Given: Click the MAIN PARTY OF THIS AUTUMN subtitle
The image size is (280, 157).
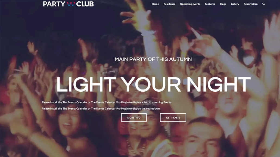Looking at the screenshot, I should pos(153,59).
